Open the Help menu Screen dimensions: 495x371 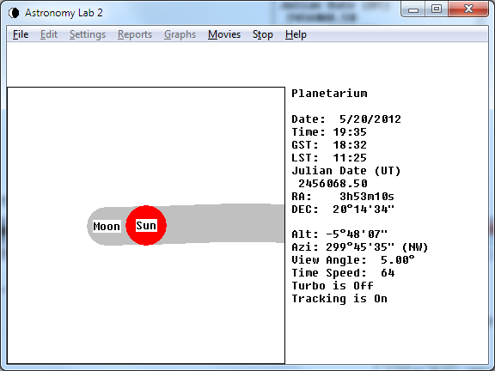tap(296, 34)
